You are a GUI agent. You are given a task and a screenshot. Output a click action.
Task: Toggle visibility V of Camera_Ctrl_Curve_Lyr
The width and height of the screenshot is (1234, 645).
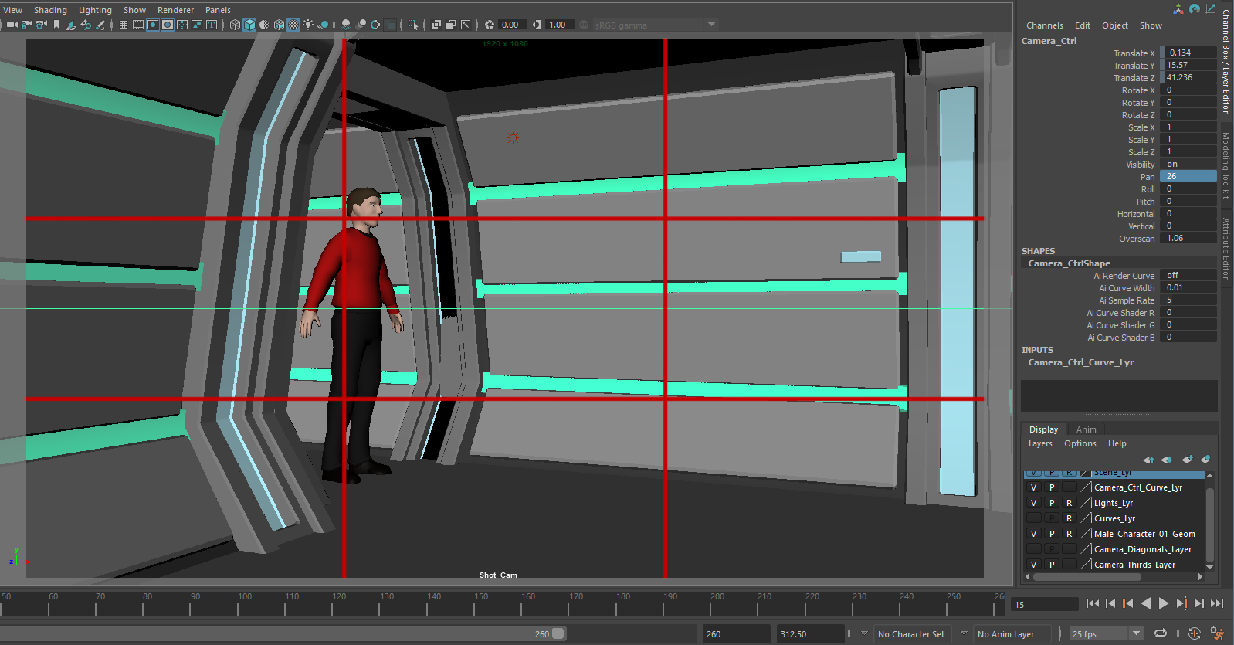coord(1033,487)
